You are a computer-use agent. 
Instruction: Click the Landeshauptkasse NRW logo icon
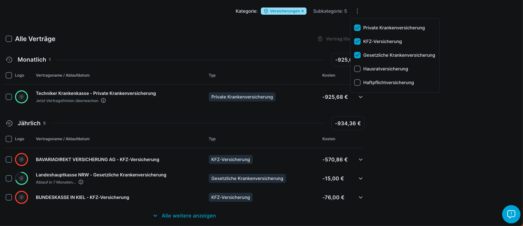[22, 178]
